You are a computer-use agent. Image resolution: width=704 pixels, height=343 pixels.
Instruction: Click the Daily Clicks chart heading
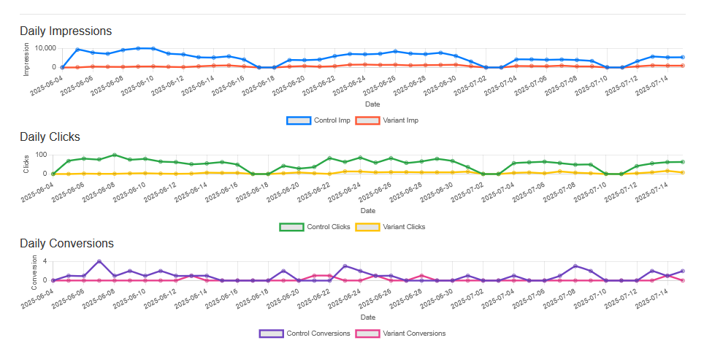point(50,136)
